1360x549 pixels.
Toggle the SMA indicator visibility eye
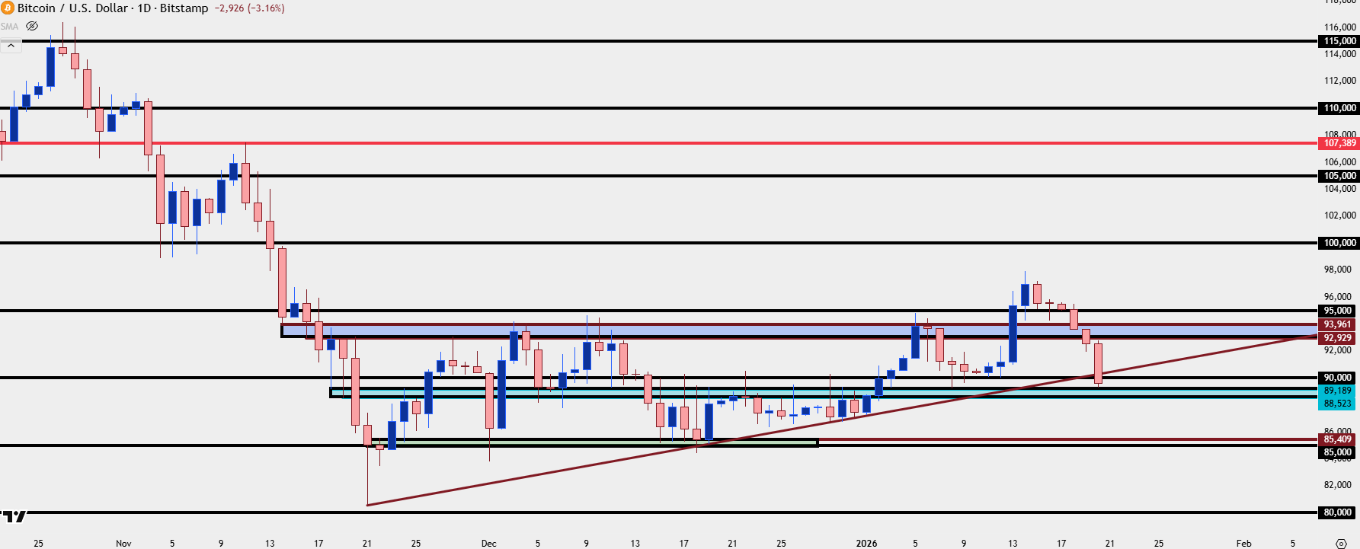point(32,26)
